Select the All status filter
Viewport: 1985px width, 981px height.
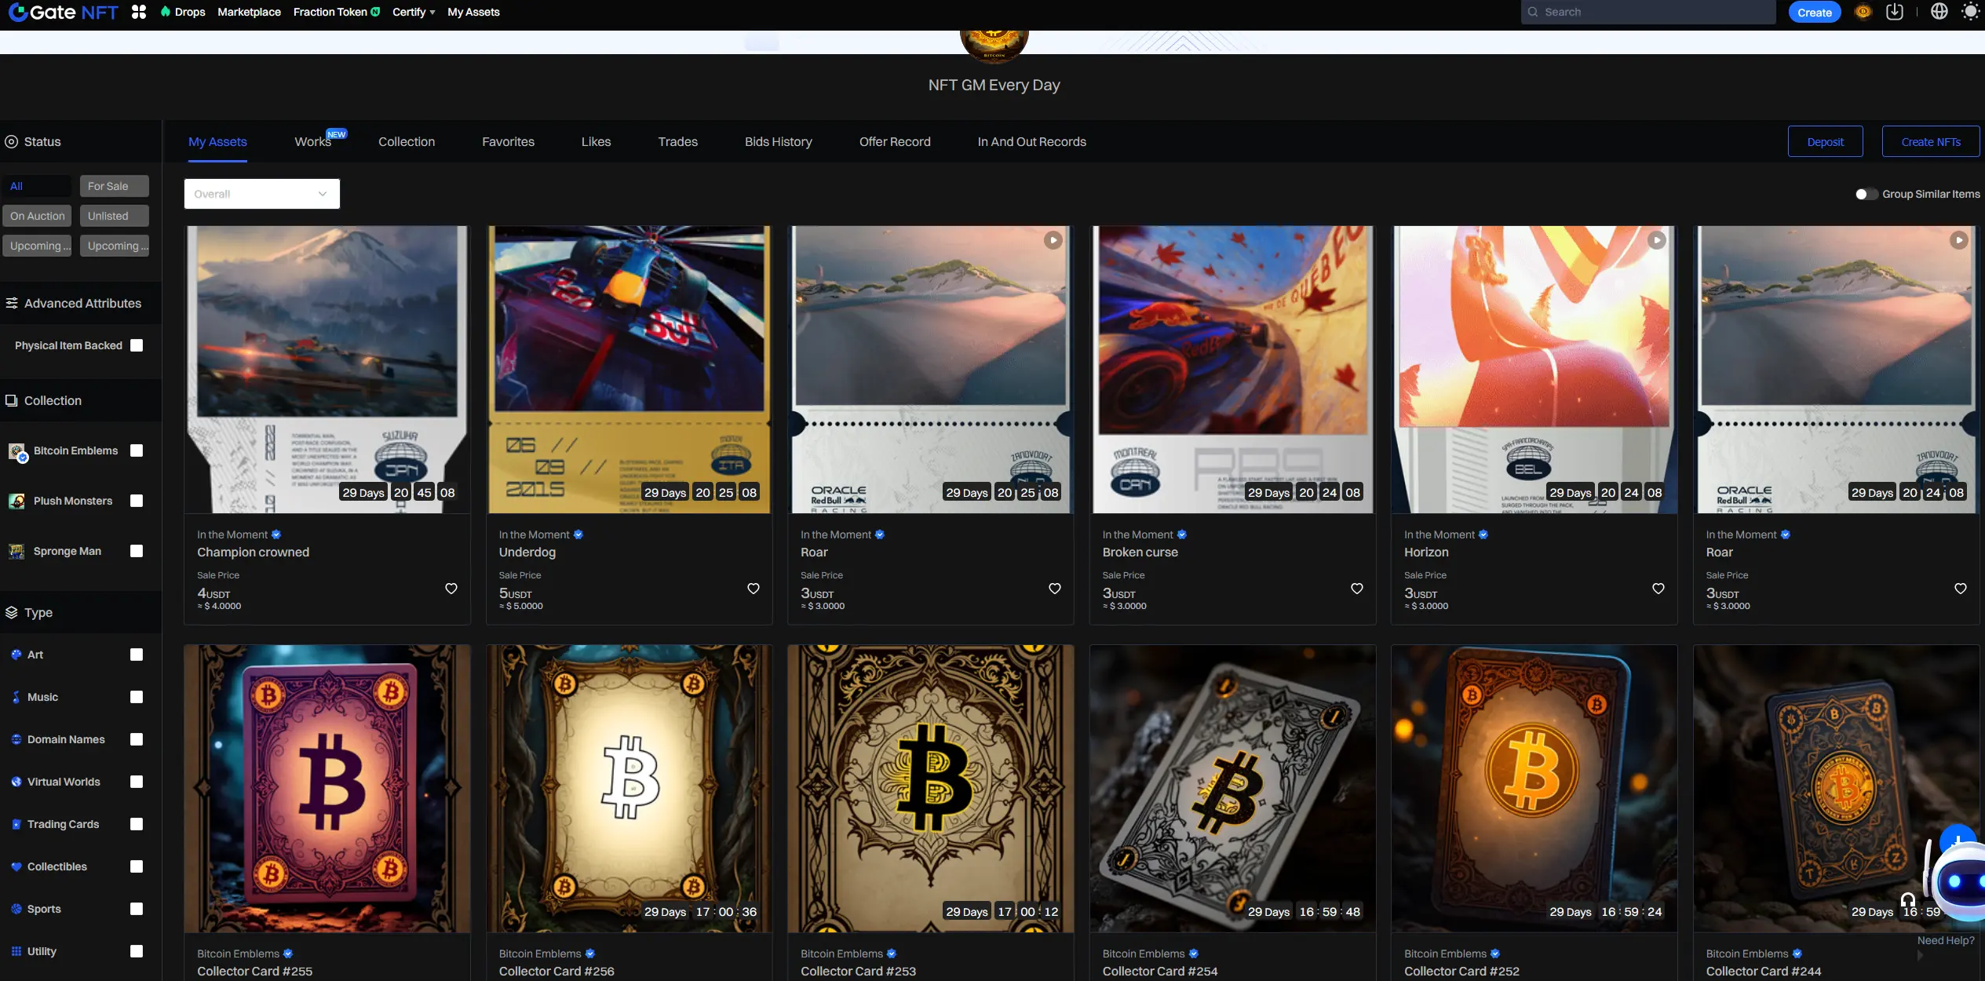click(x=36, y=186)
